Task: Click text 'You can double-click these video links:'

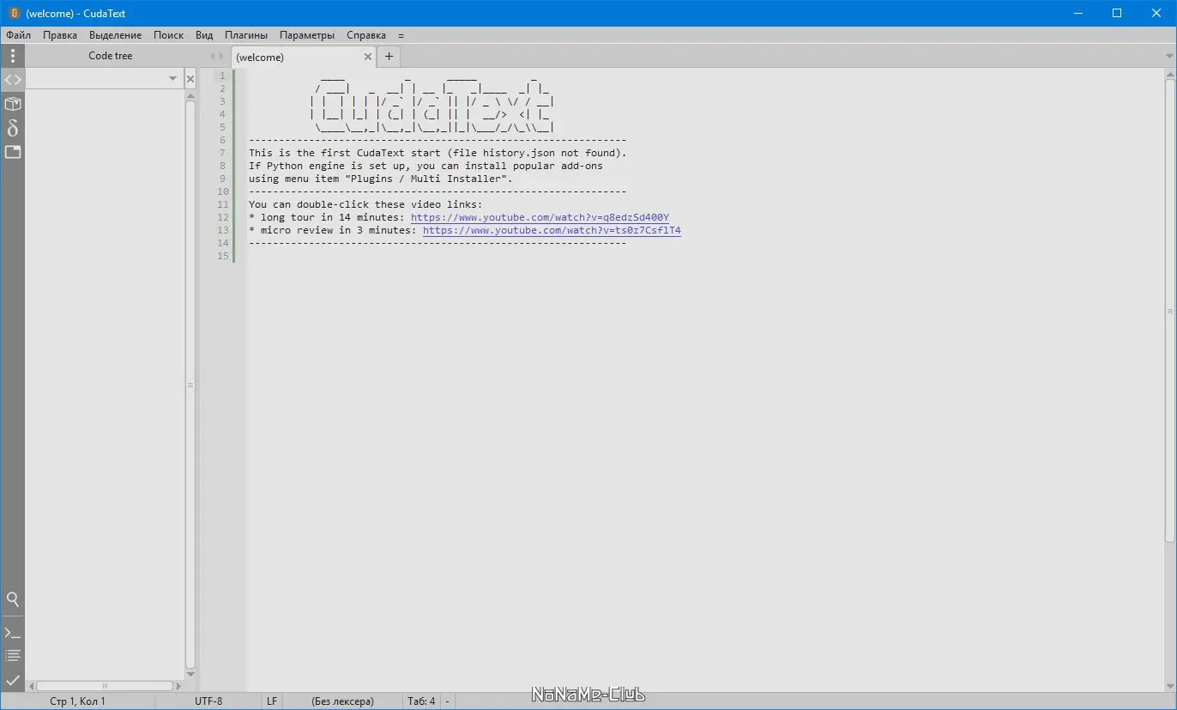Action: pyautogui.click(x=365, y=204)
